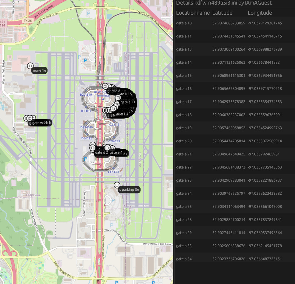Screen dimensions: 295x284
Task: Click longitude value -97.0366487323151
Action: 265,259
